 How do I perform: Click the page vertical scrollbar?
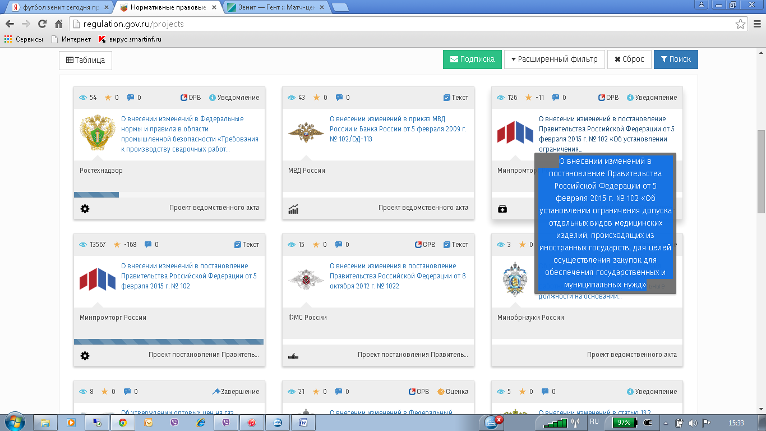pyautogui.click(x=761, y=171)
